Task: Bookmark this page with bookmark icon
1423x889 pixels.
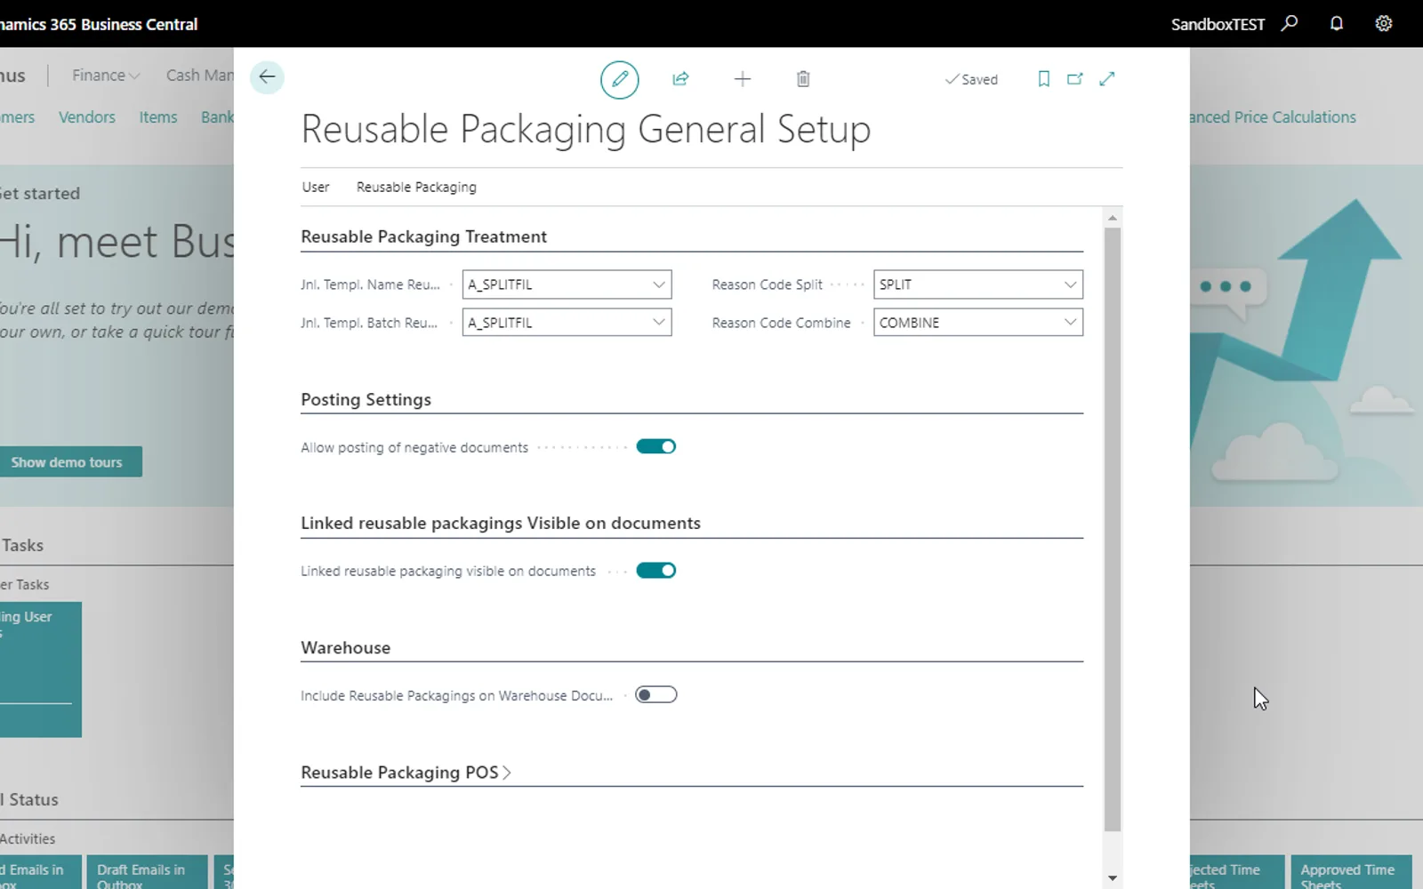Action: pos(1044,79)
